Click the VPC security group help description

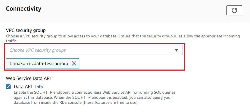(123, 38)
